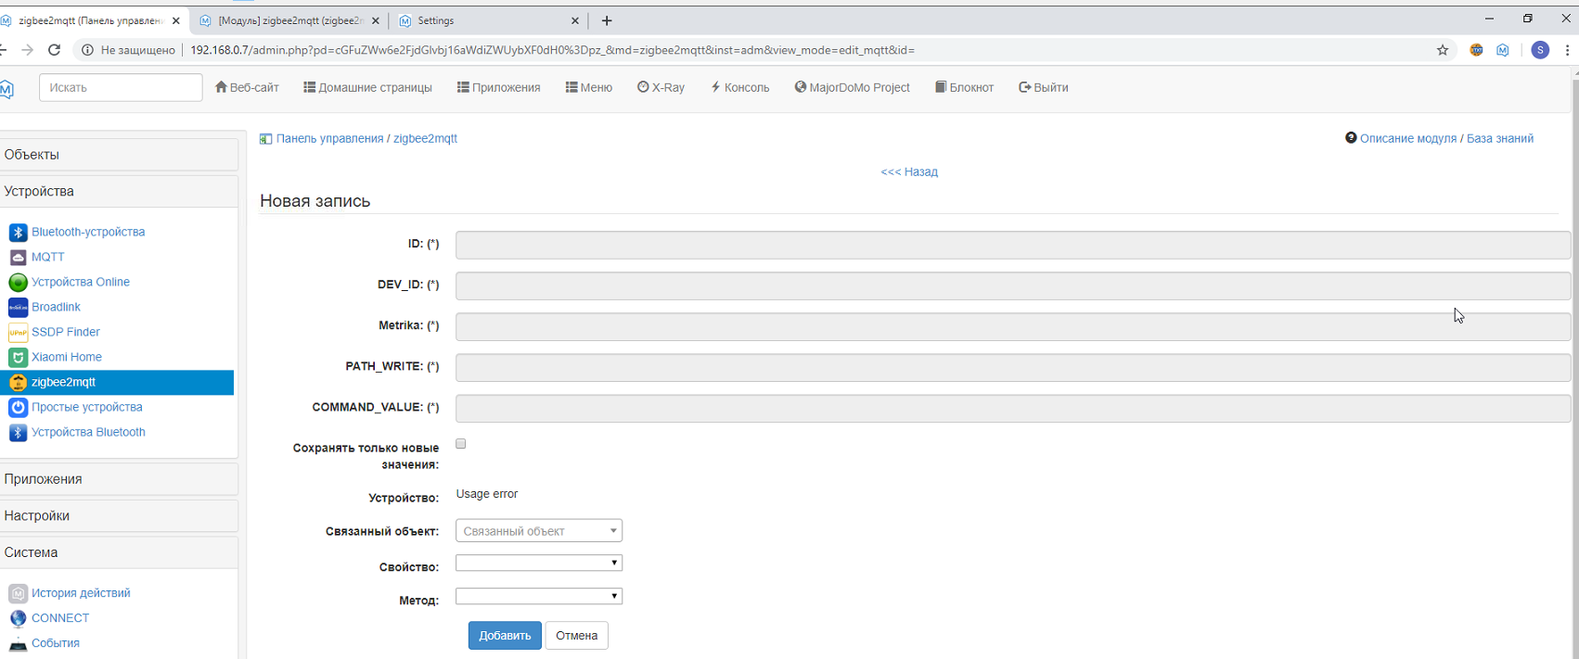Open Консоль from top menu
The image size is (1579, 659).
739,87
